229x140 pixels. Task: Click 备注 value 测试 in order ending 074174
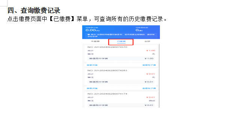152,101
